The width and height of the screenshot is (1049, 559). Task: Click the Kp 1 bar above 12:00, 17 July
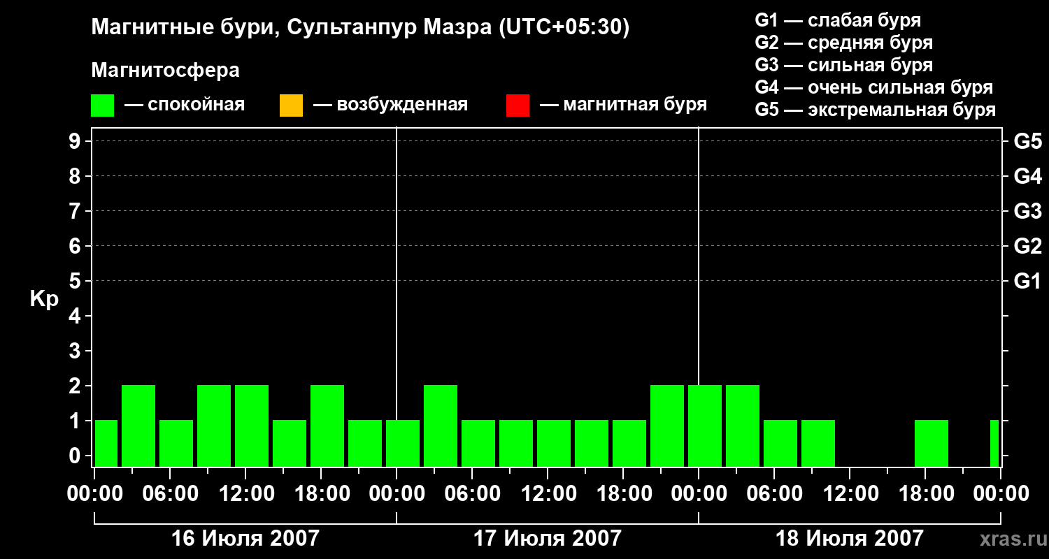tap(554, 443)
